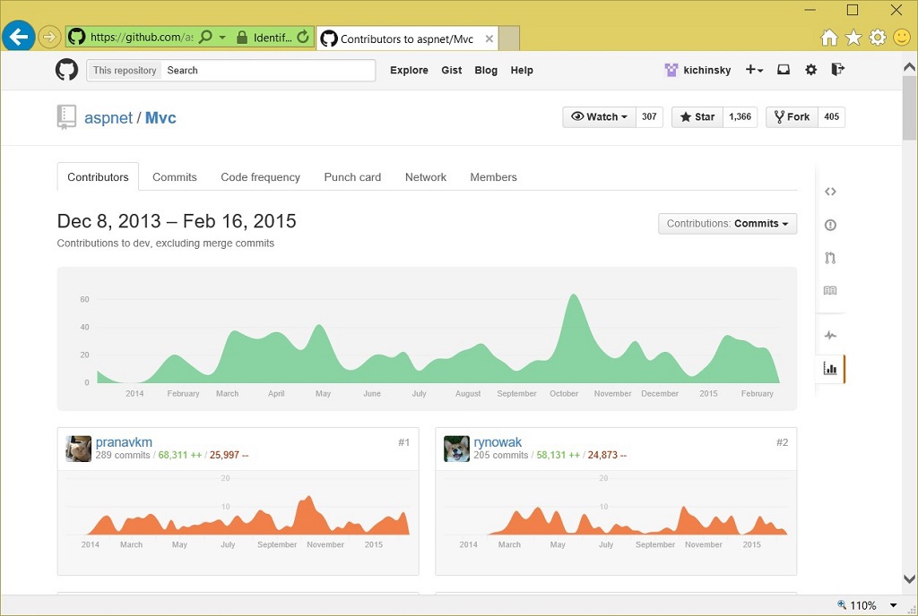918x616 pixels.
Task: Open the Help link
Action: coord(522,70)
